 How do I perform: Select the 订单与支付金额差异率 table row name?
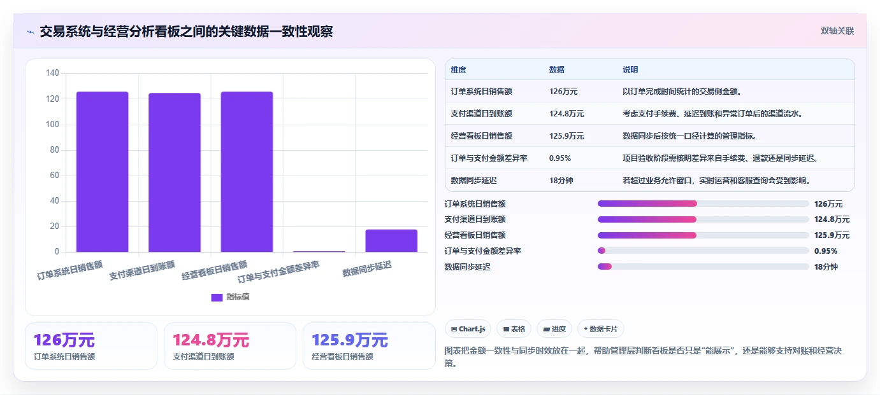coord(489,158)
